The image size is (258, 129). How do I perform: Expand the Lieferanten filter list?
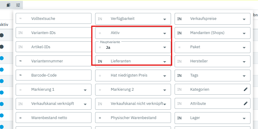pos(164,61)
